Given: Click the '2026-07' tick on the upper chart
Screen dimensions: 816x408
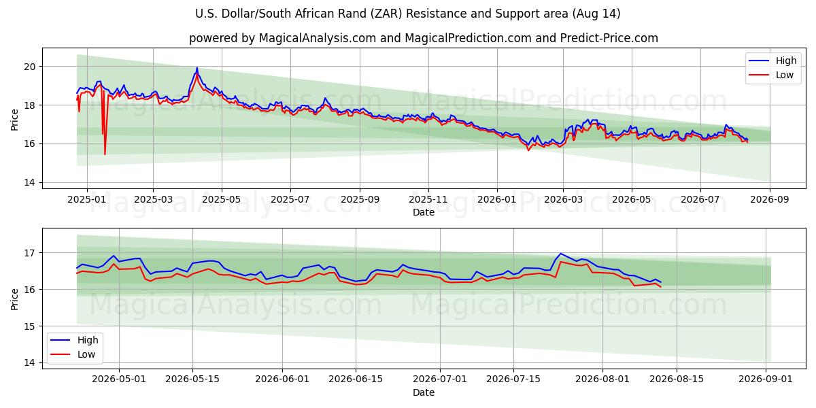Looking at the screenshot, I should tap(700, 200).
